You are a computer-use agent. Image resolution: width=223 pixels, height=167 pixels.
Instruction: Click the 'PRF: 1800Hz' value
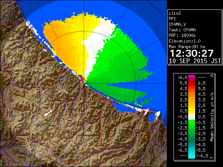click(182, 35)
